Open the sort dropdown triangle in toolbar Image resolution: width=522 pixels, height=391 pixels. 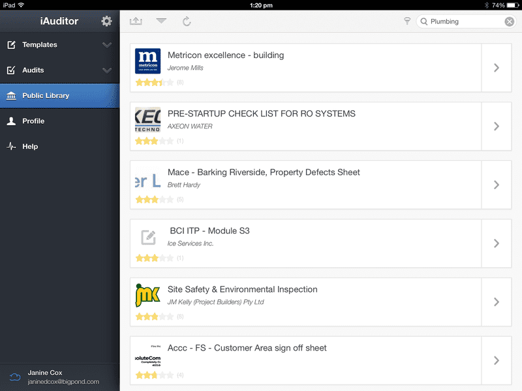pos(161,21)
